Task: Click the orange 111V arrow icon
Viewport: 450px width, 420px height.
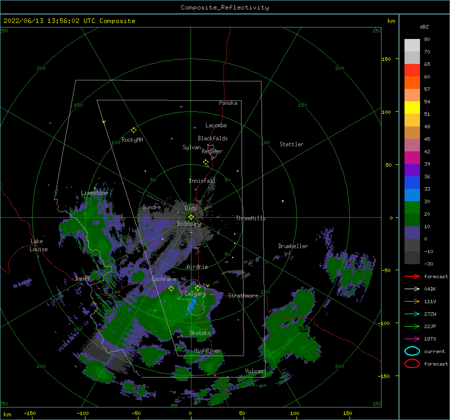Action: pos(412,301)
